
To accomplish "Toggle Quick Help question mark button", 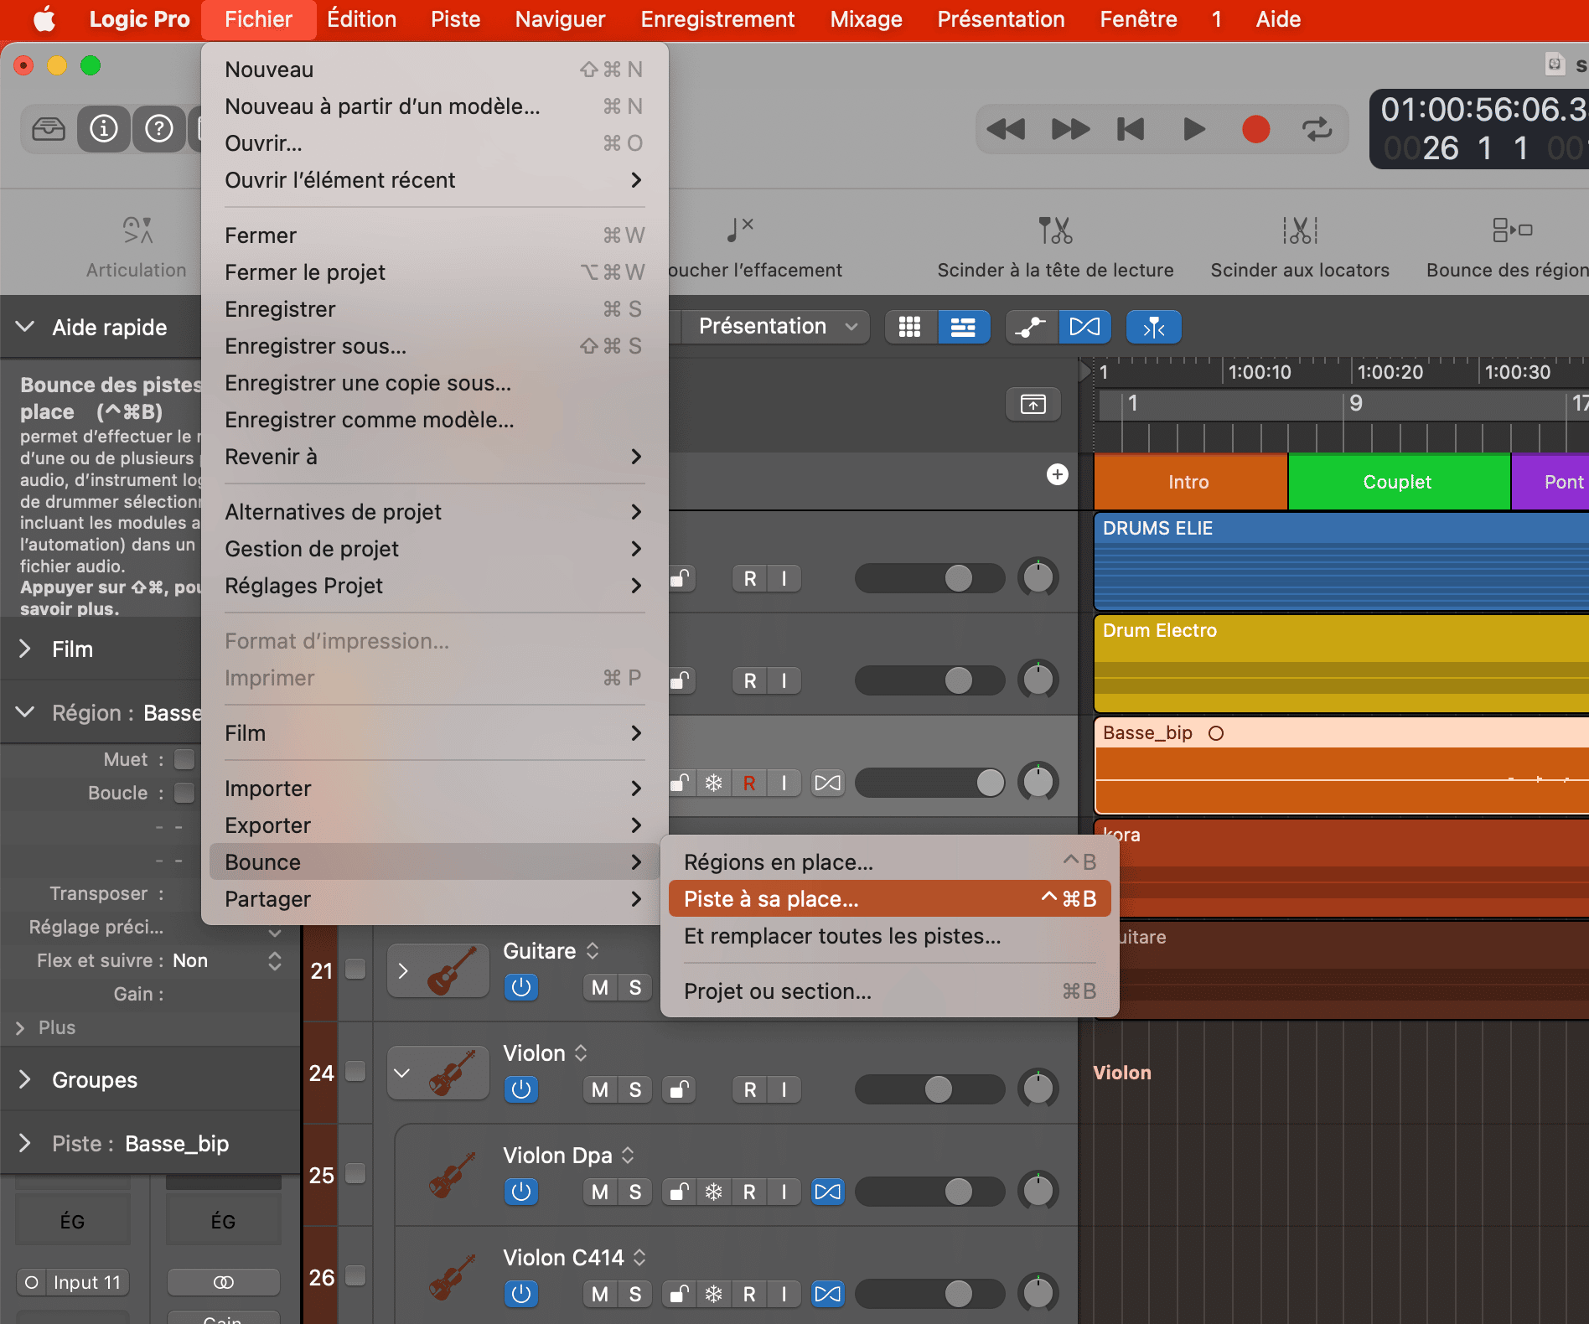I will 159,129.
